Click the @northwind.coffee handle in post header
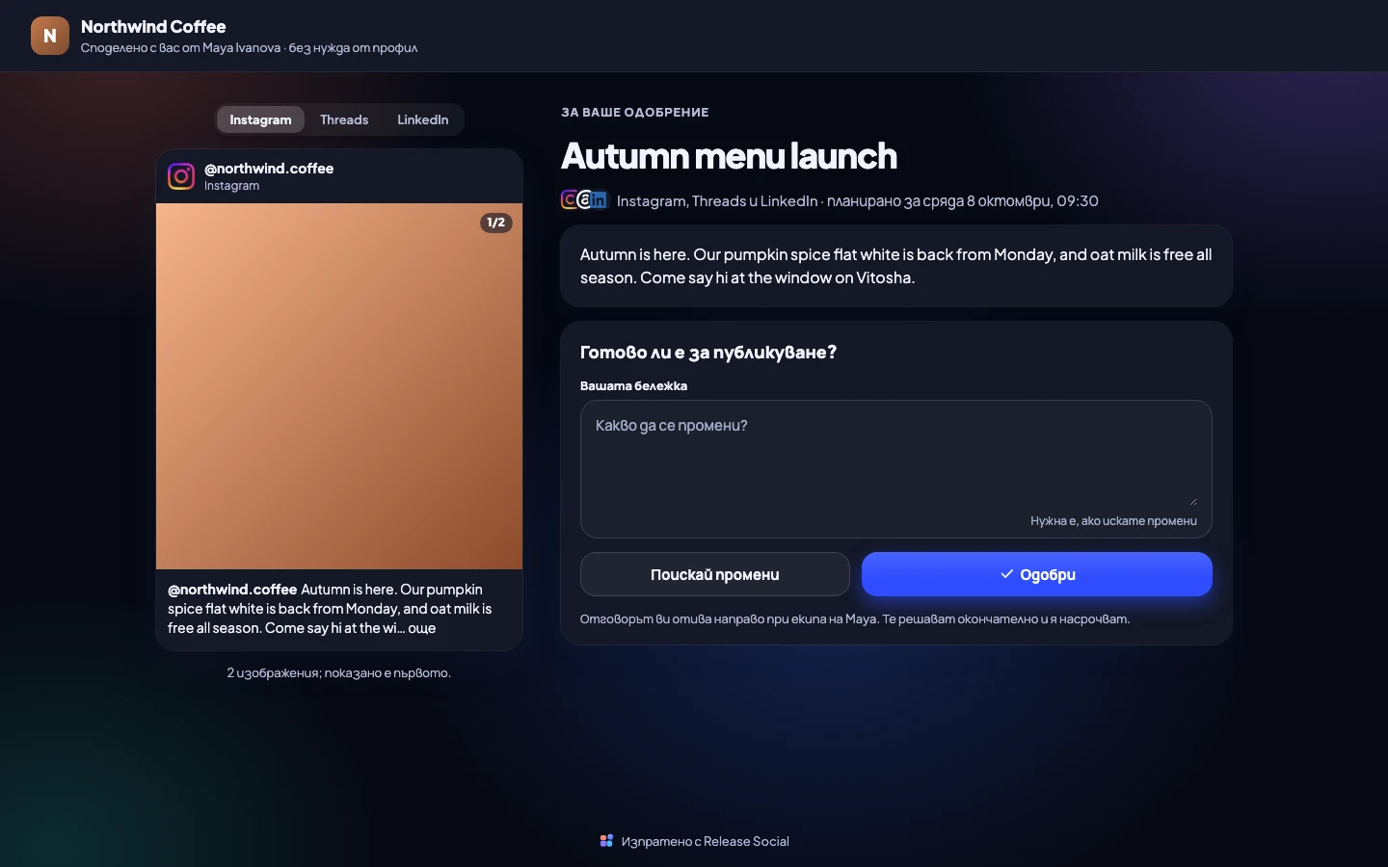Image resolution: width=1388 pixels, height=867 pixels. tap(269, 168)
